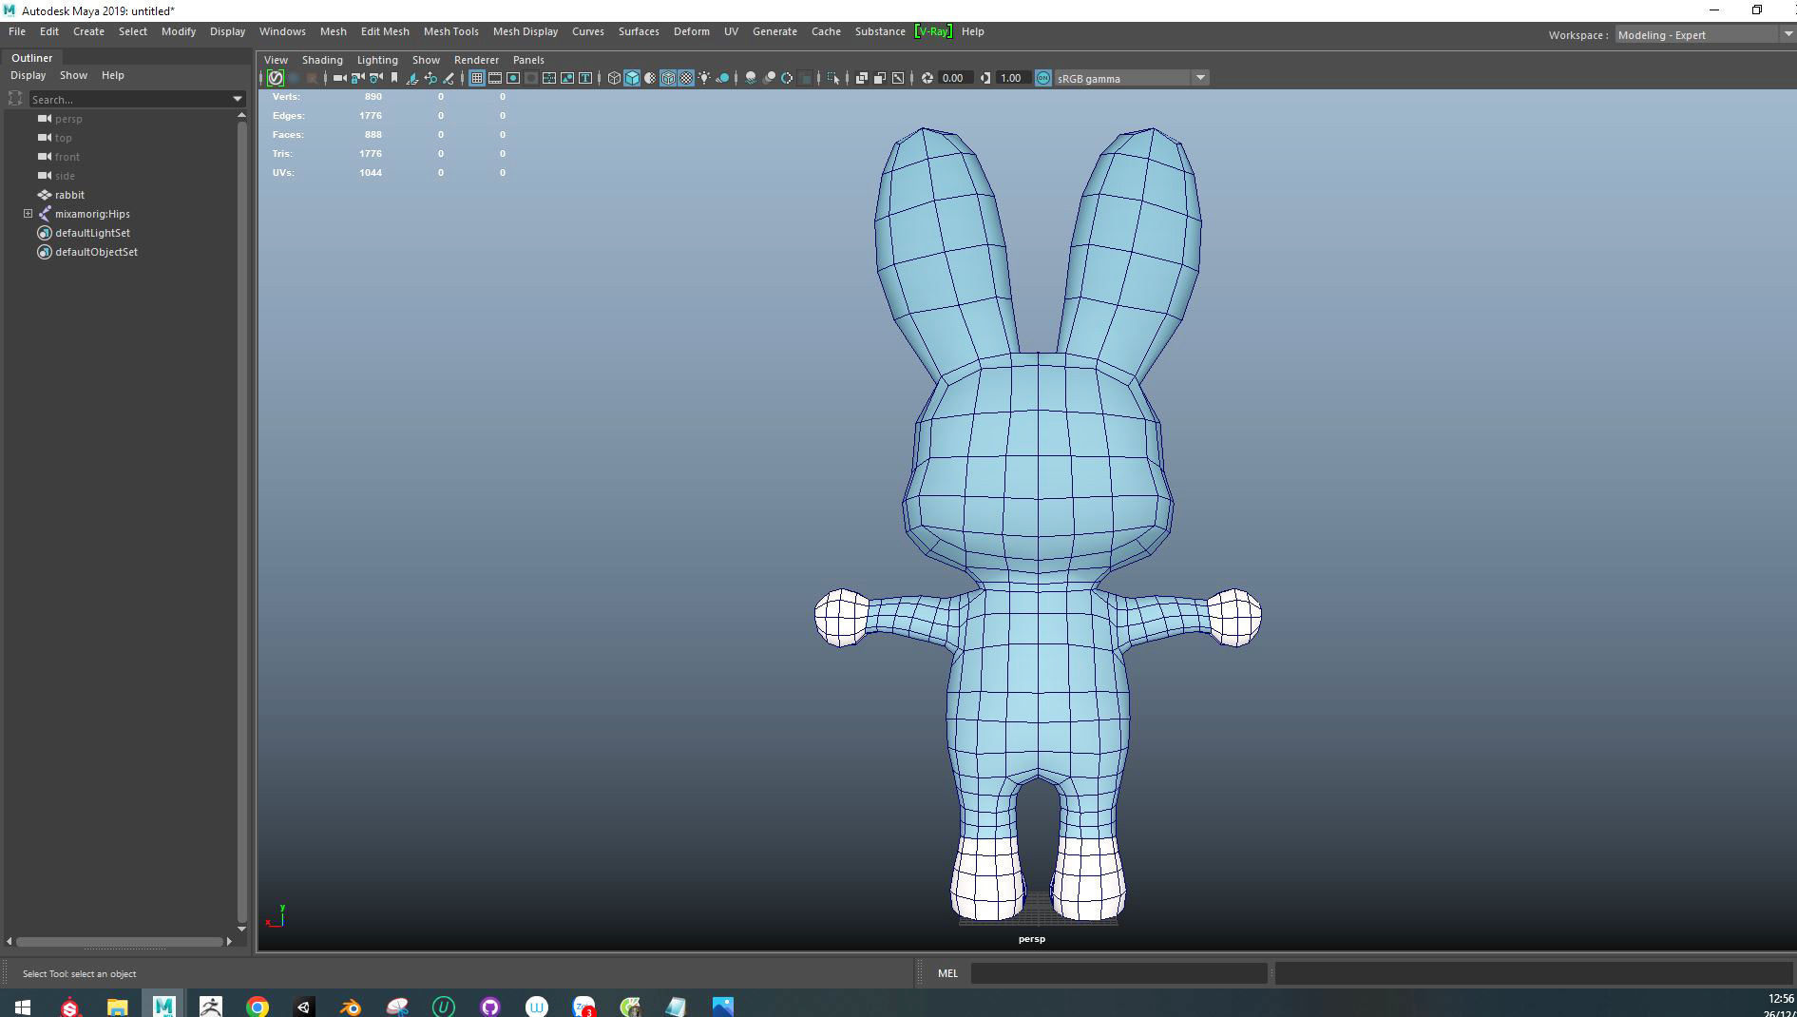Click Isolate Select icon
The width and height of the screenshot is (1797, 1017).
click(x=833, y=78)
